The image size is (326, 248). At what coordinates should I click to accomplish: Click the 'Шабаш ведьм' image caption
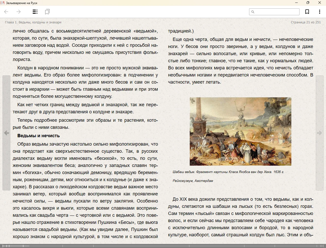(x=228, y=172)
